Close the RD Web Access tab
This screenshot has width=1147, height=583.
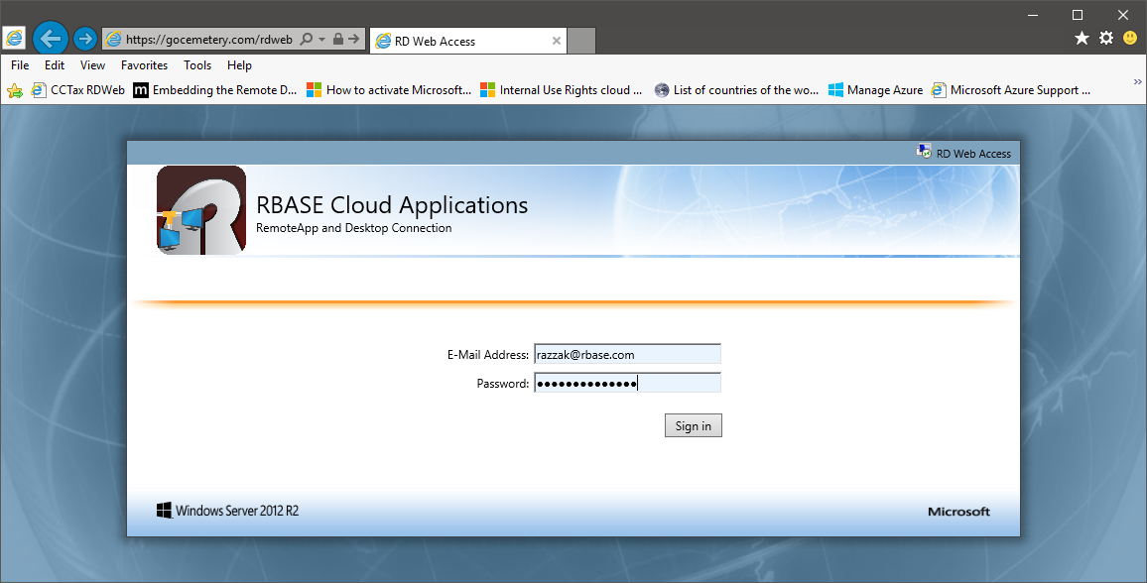point(557,41)
